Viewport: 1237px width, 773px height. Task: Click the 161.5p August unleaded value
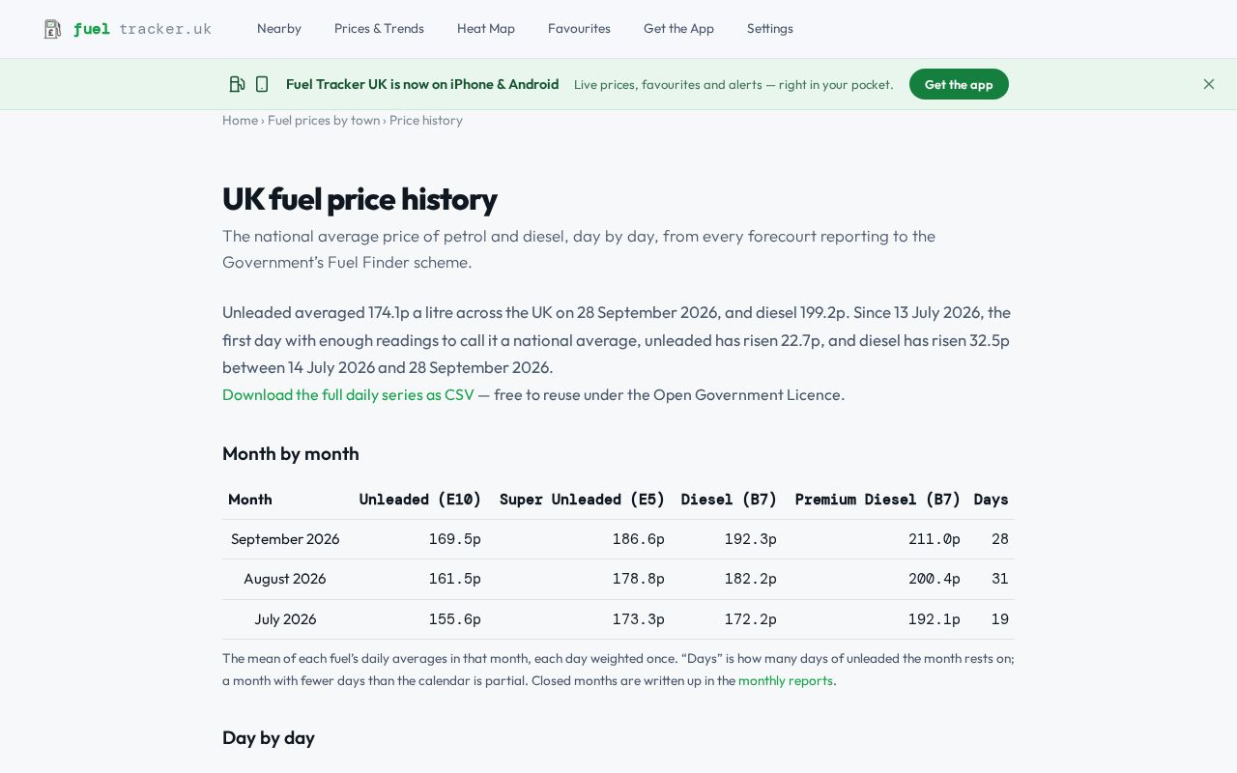coord(454,579)
